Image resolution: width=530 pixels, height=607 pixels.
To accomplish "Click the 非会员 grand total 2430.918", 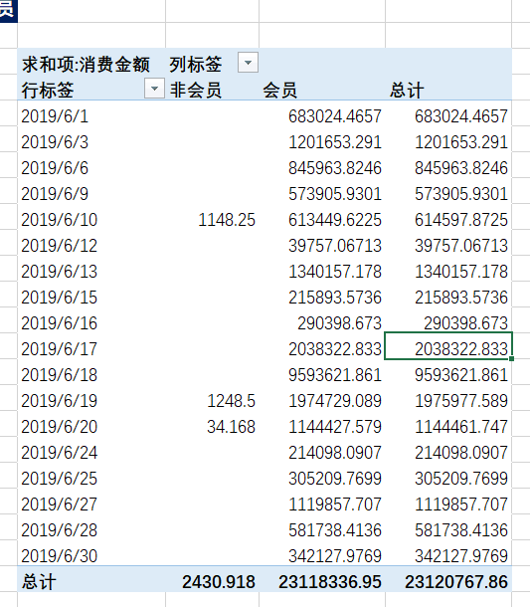I will (x=219, y=582).
